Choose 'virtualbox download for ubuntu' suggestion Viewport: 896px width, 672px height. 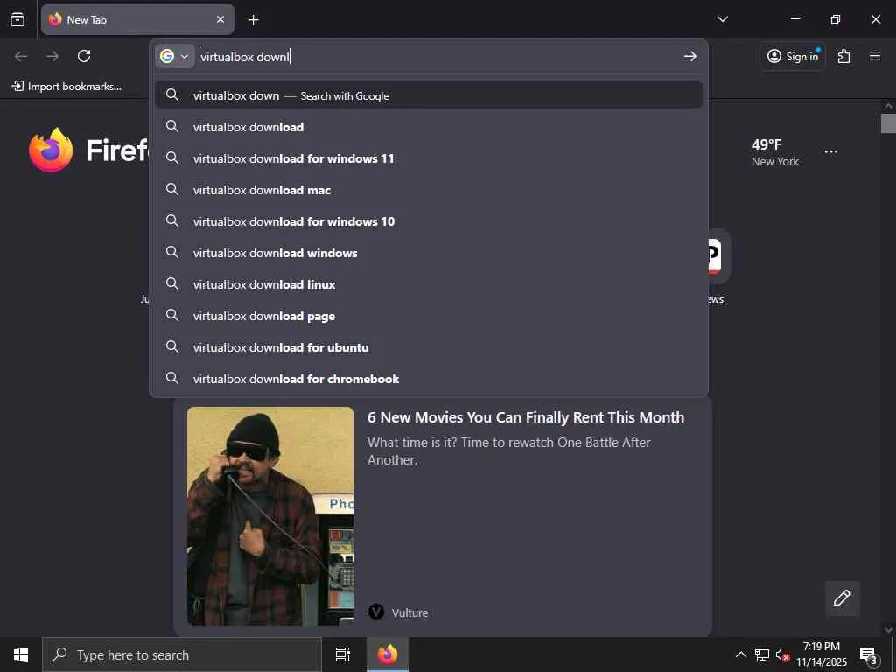click(429, 346)
